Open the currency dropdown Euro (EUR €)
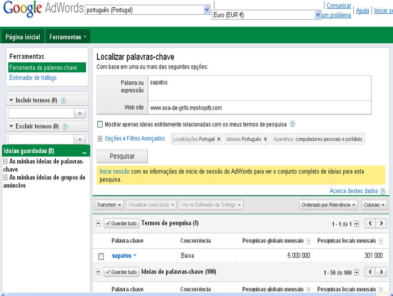Image resolution: width=393 pixels, height=296 pixels. (266, 15)
